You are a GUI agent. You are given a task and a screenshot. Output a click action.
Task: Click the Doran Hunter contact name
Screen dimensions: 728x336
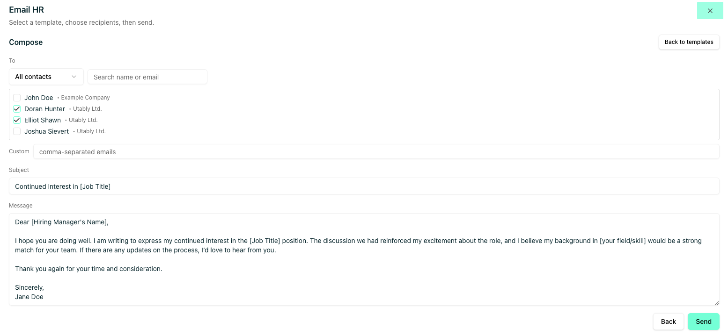[x=44, y=109]
